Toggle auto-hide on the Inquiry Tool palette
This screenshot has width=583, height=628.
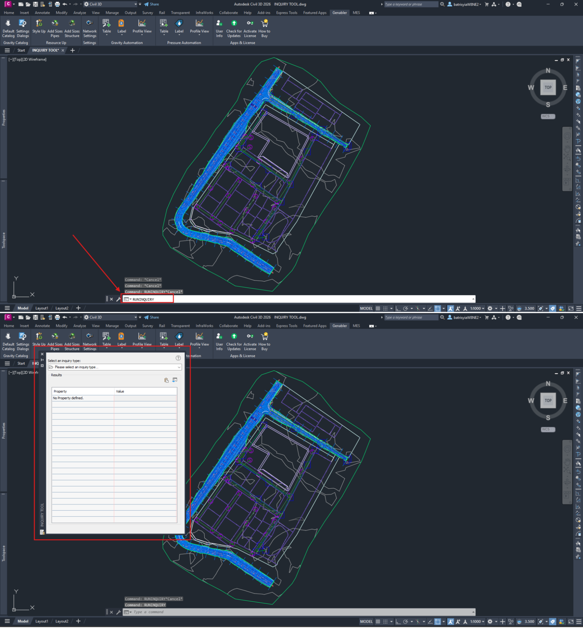click(42, 360)
